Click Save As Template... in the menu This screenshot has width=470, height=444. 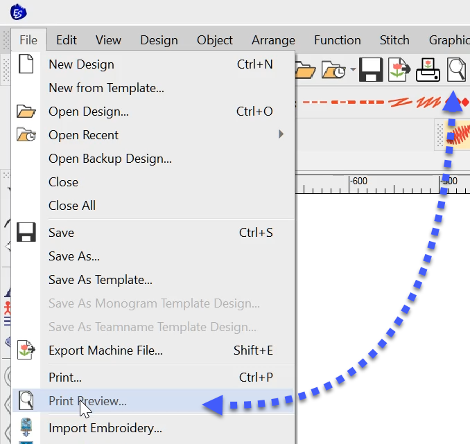(101, 280)
